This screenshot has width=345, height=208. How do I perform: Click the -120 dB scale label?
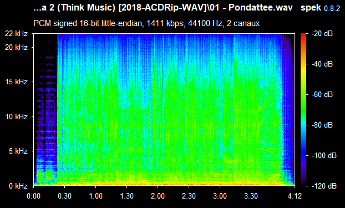click(x=324, y=186)
